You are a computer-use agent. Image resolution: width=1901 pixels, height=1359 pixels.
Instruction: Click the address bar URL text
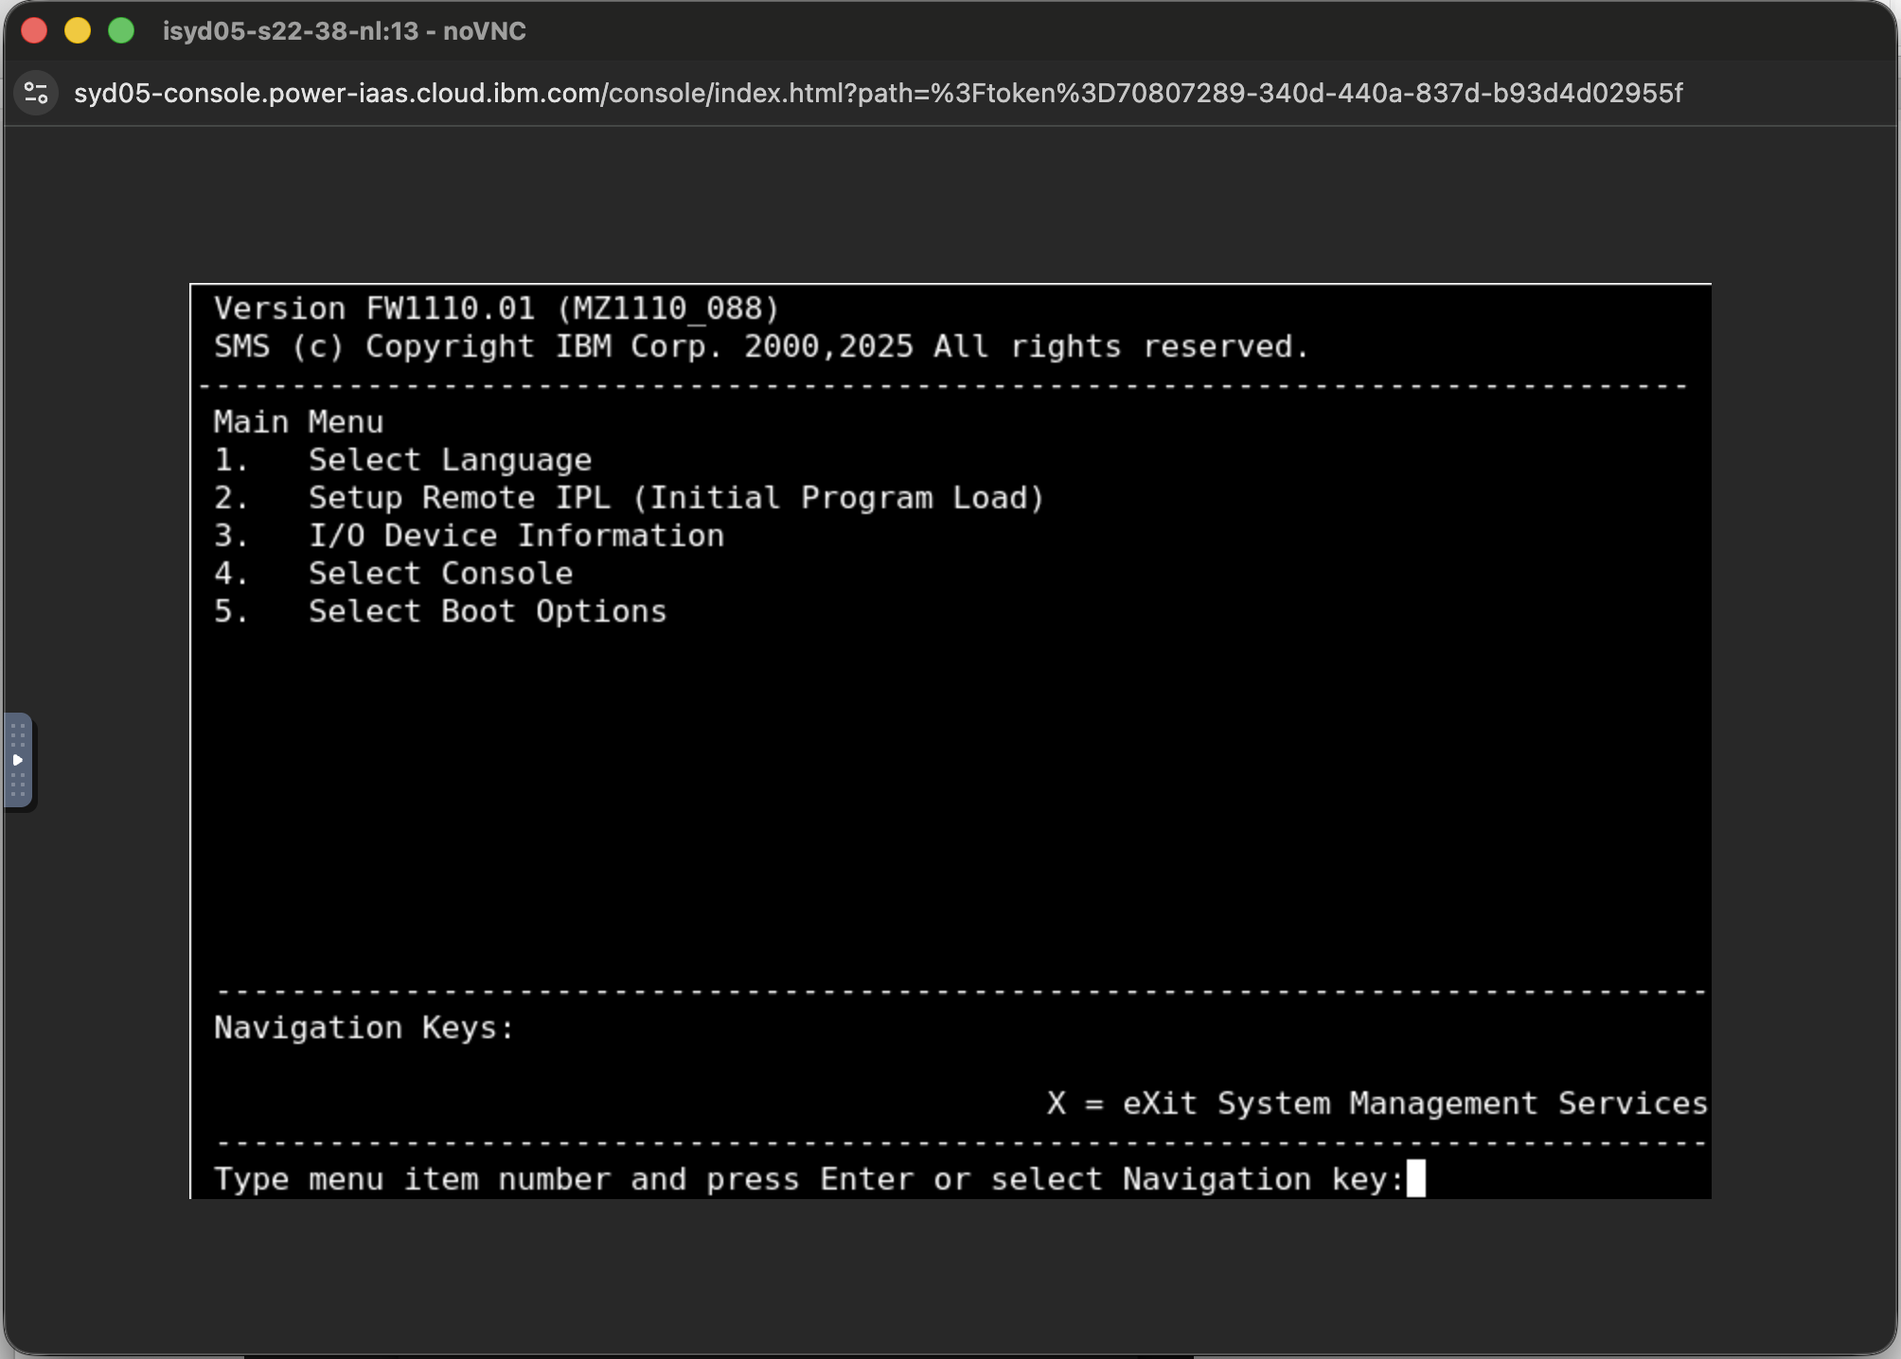878,93
